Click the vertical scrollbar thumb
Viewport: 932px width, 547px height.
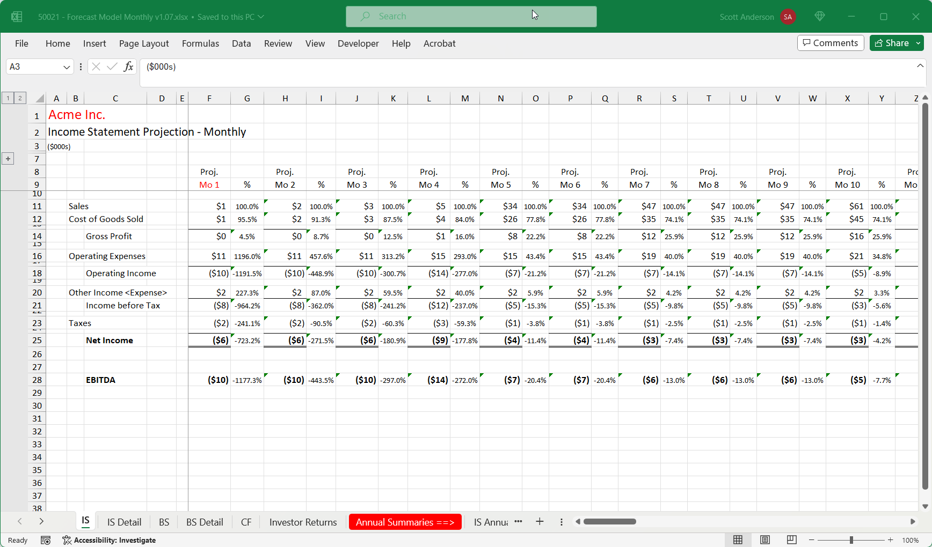[x=925, y=296]
